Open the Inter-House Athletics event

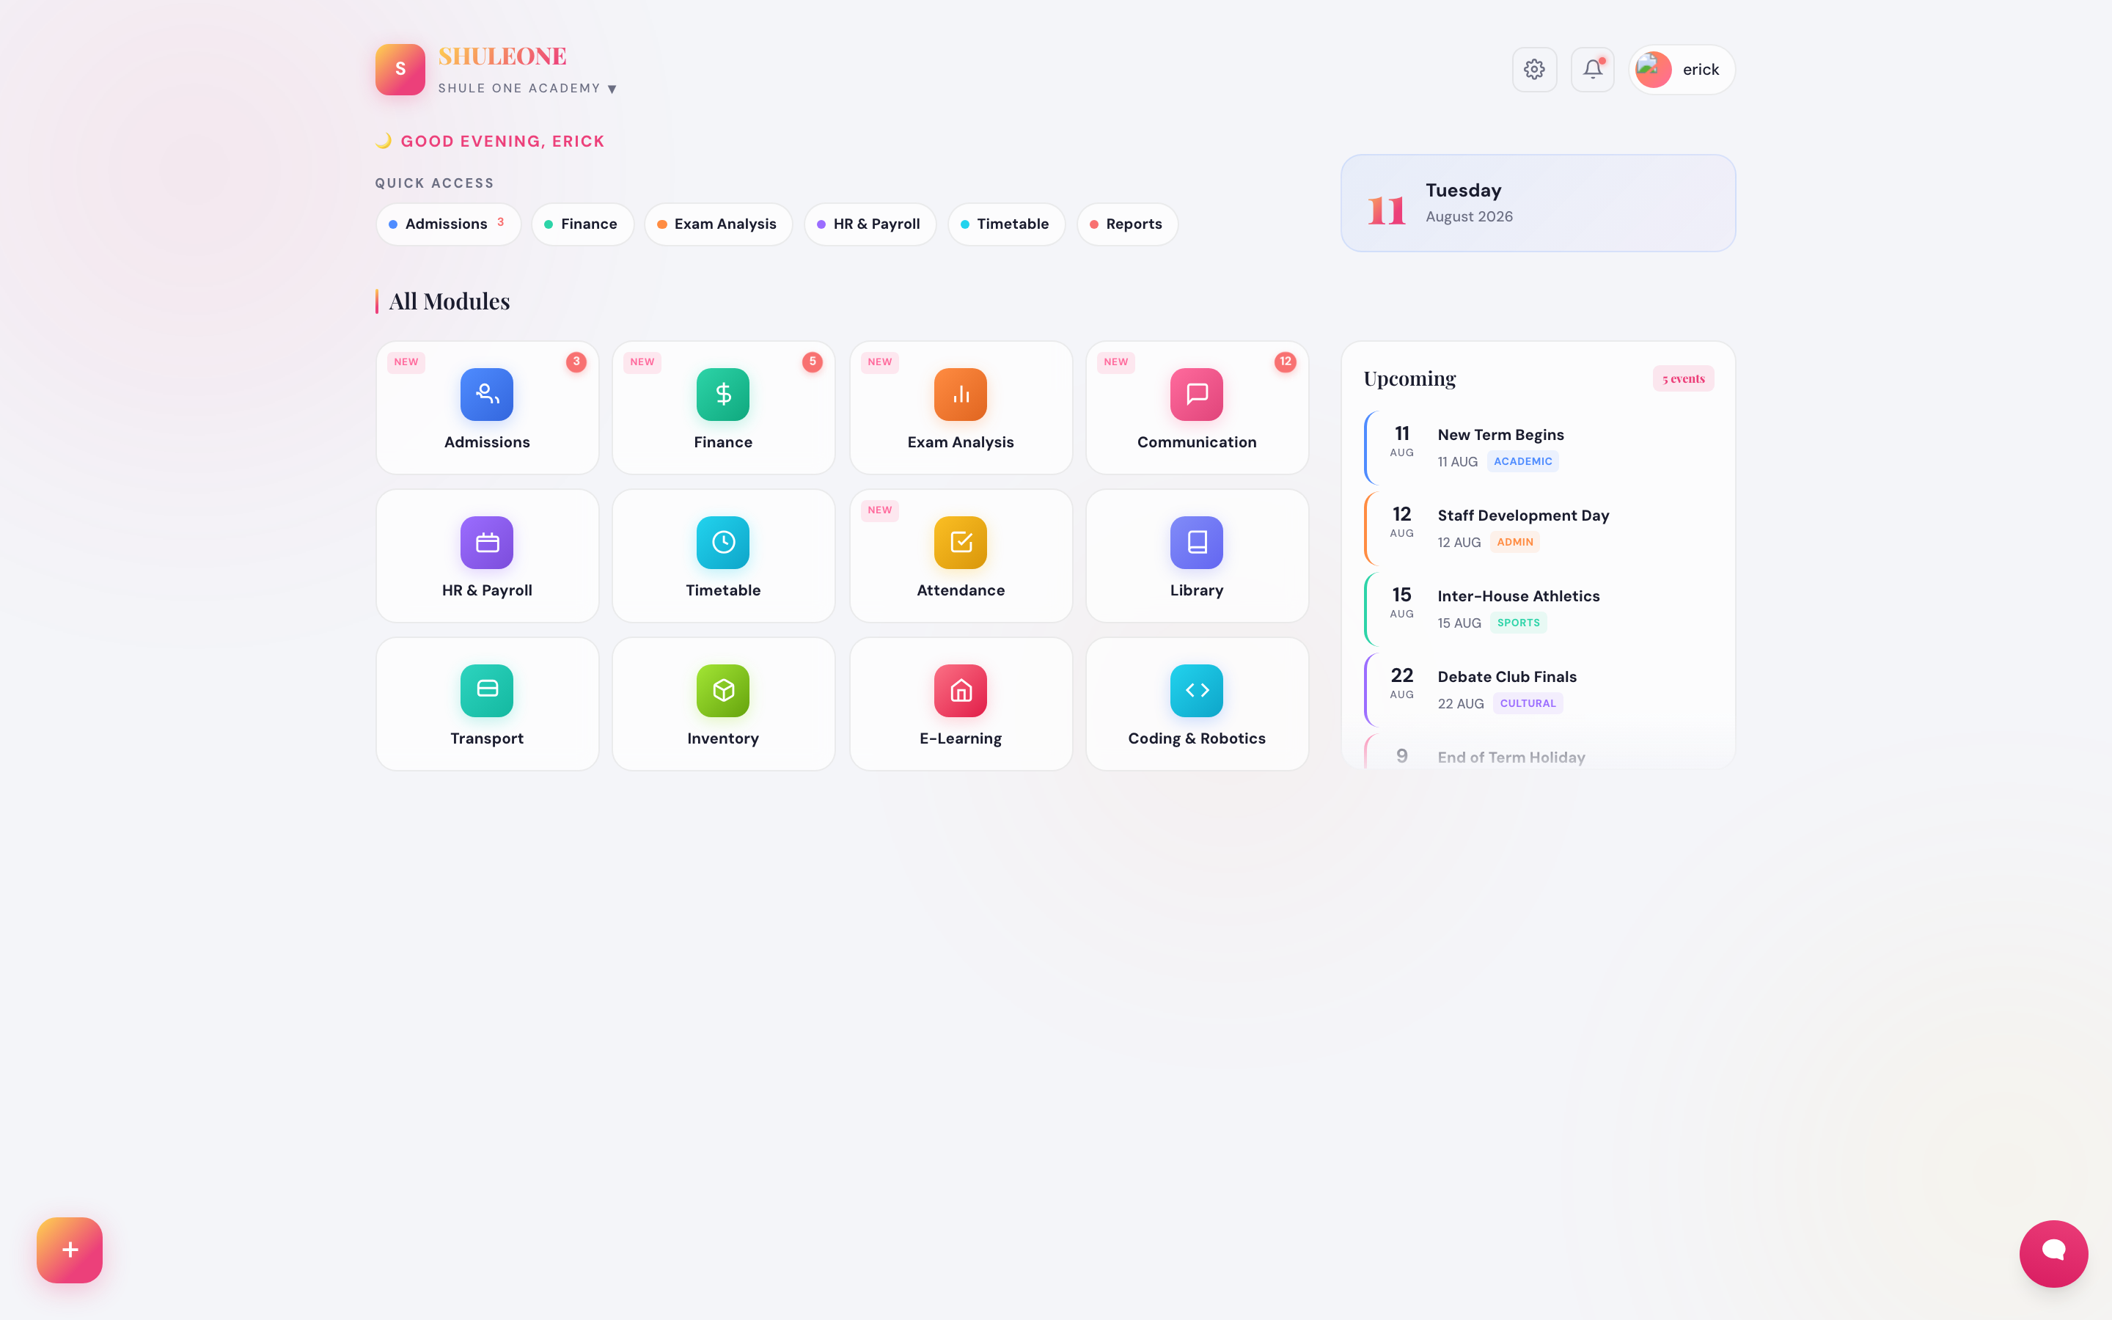1539,609
